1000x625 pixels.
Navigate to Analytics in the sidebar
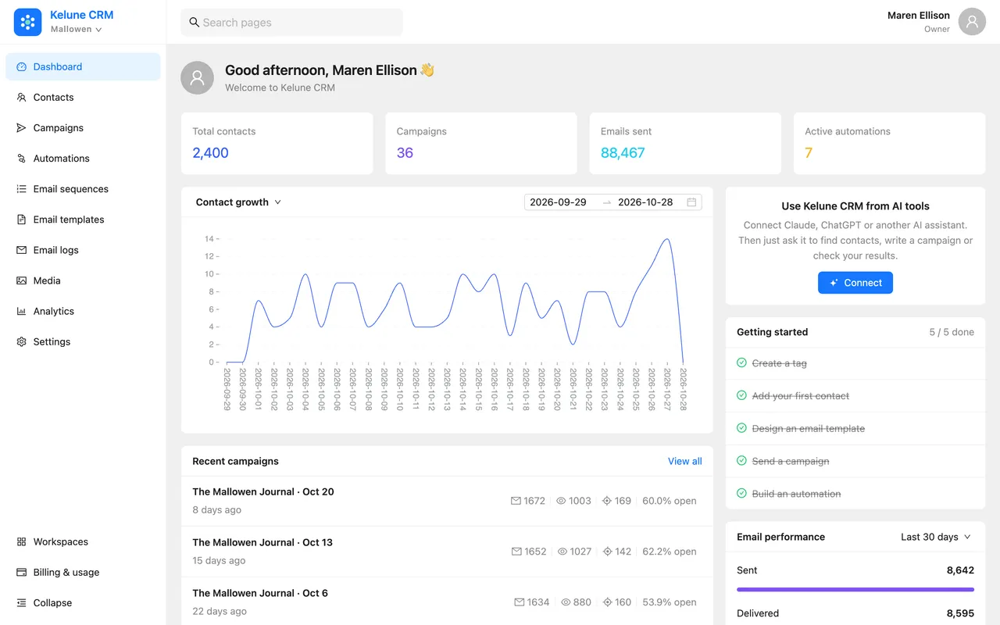click(x=83, y=311)
